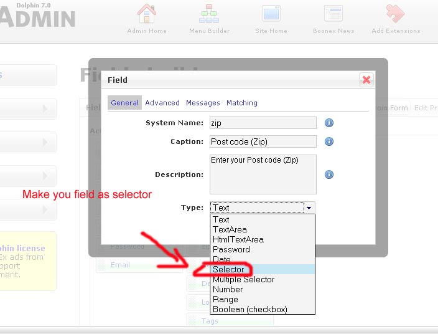This screenshot has width=438, height=334.
Task: Show info tooltip for System Name
Action: point(329,123)
